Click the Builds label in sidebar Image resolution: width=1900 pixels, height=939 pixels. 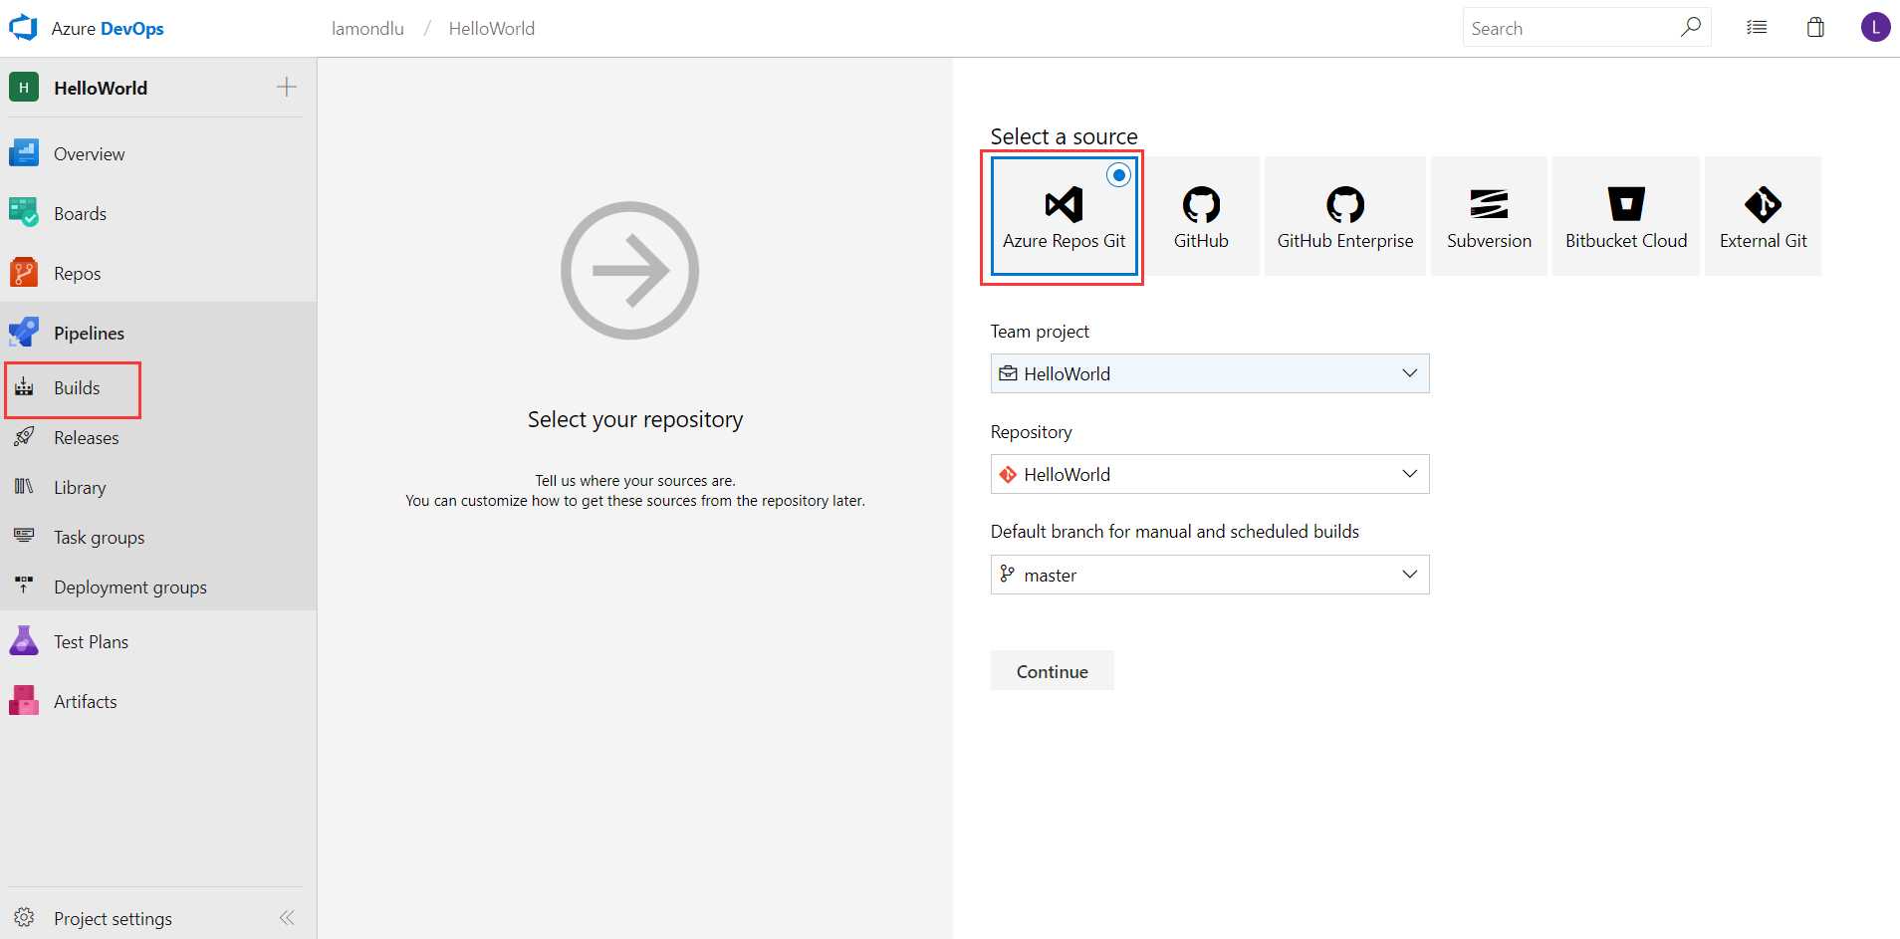tap(77, 387)
